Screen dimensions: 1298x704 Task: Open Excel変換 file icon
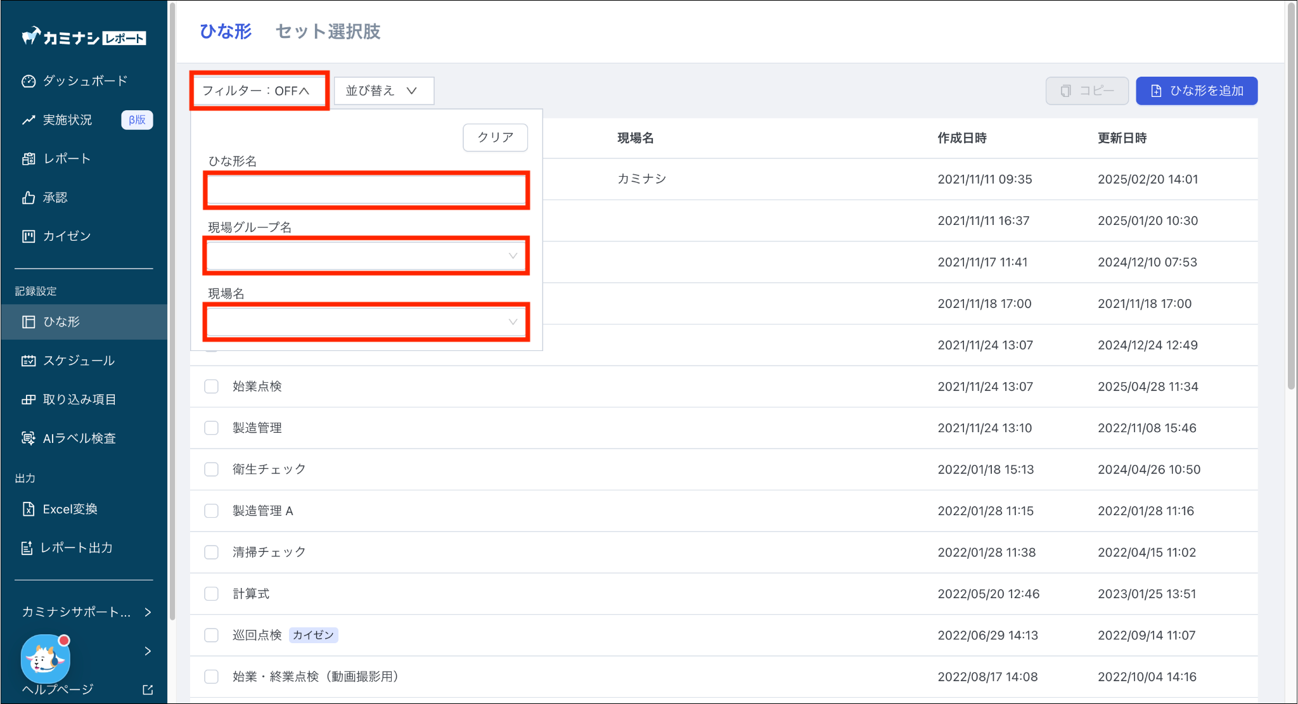(28, 509)
